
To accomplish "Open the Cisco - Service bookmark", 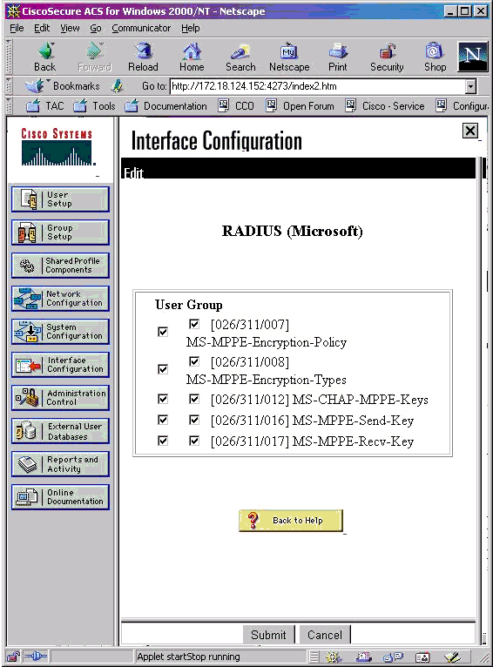I will pos(385,106).
